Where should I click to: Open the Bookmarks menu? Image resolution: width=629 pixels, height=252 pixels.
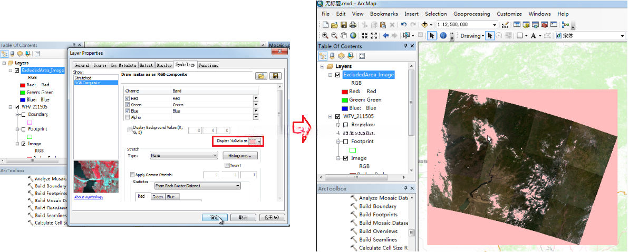tap(384, 14)
